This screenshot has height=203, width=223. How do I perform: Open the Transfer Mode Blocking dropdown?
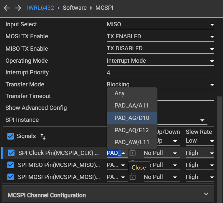pyautogui.click(x=160, y=84)
